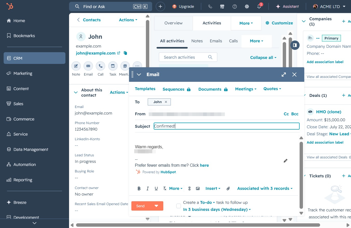
Task: Open the Insert dropdown in editor
Action: [x=213, y=189]
